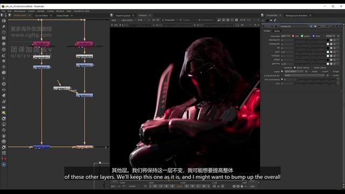Open the MetaData nodes toolbar menu
Screen dimensions: 345x194
click(x=4, y=95)
